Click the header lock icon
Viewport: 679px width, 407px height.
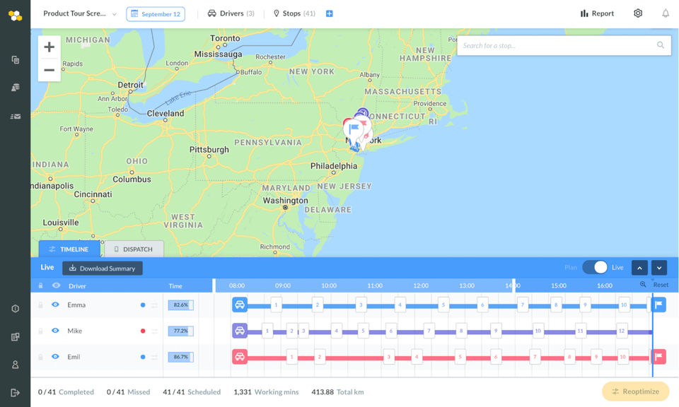[x=41, y=285]
